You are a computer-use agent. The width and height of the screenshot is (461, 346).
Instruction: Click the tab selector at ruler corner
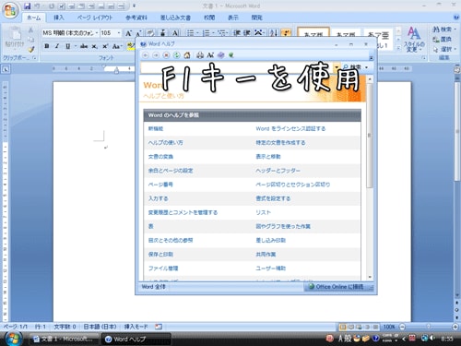click(x=6, y=69)
